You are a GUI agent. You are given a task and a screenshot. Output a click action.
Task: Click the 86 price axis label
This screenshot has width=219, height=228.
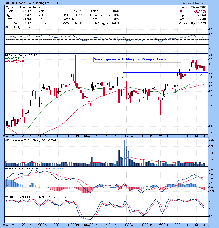click(x=210, y=55)
